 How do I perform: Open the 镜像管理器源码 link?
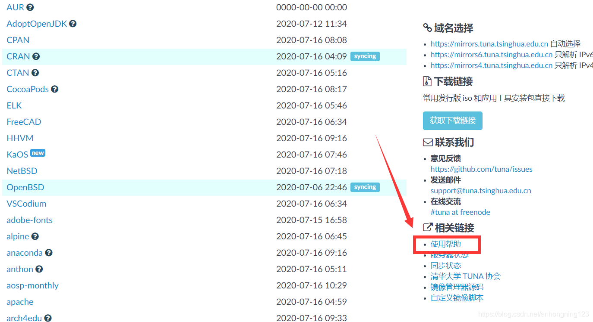[457, 287]
